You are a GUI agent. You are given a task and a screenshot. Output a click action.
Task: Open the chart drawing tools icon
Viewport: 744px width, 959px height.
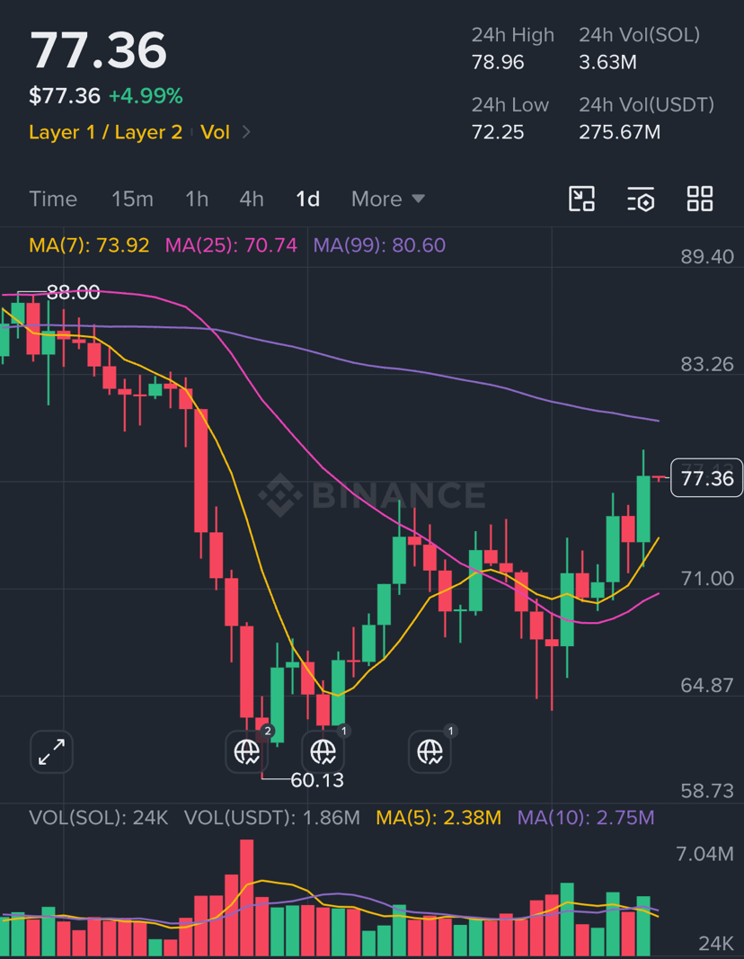click(x=581, y=199)
